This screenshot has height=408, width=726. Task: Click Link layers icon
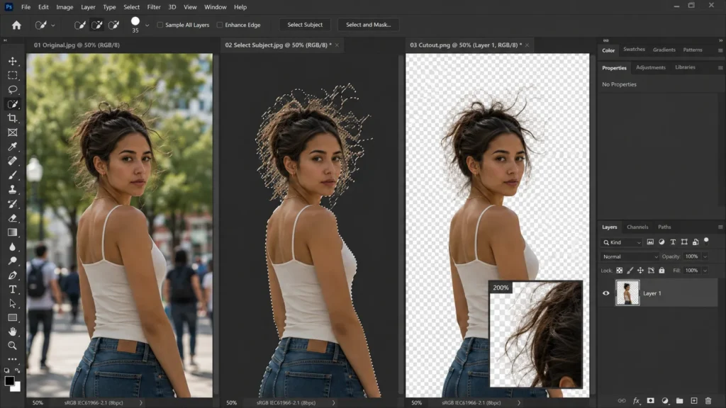coord(622,401)
